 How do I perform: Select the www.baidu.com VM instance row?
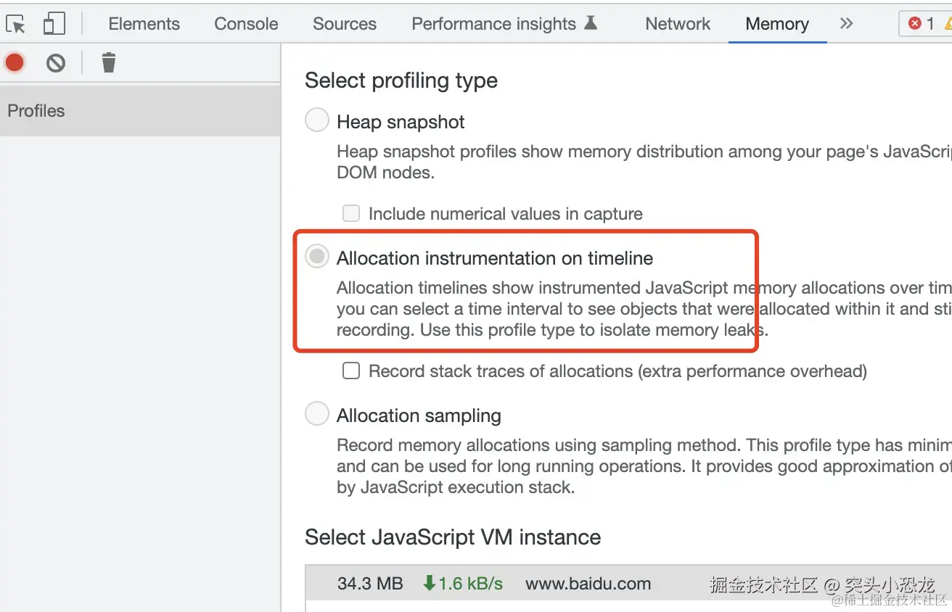[588, 584]
